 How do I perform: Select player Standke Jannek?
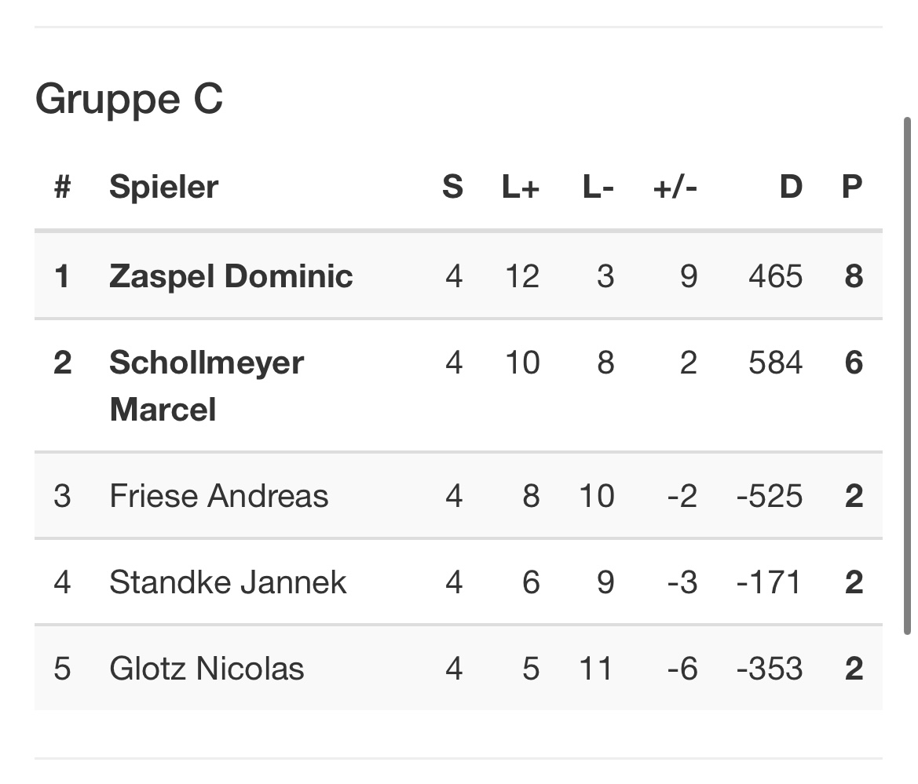(x=228, y=582)
